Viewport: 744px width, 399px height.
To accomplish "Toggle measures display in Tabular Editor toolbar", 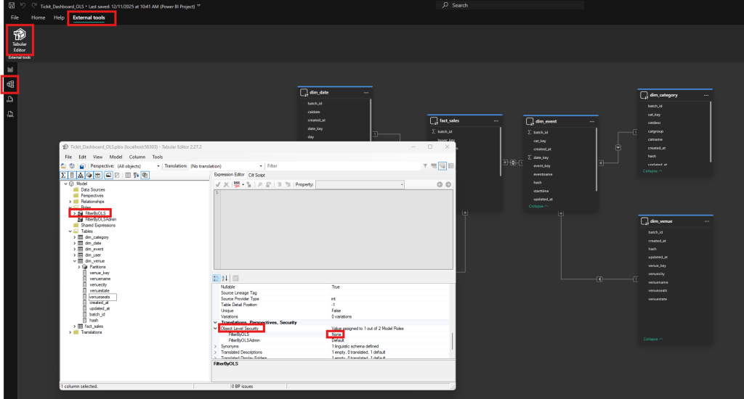I will click(64, 175).
